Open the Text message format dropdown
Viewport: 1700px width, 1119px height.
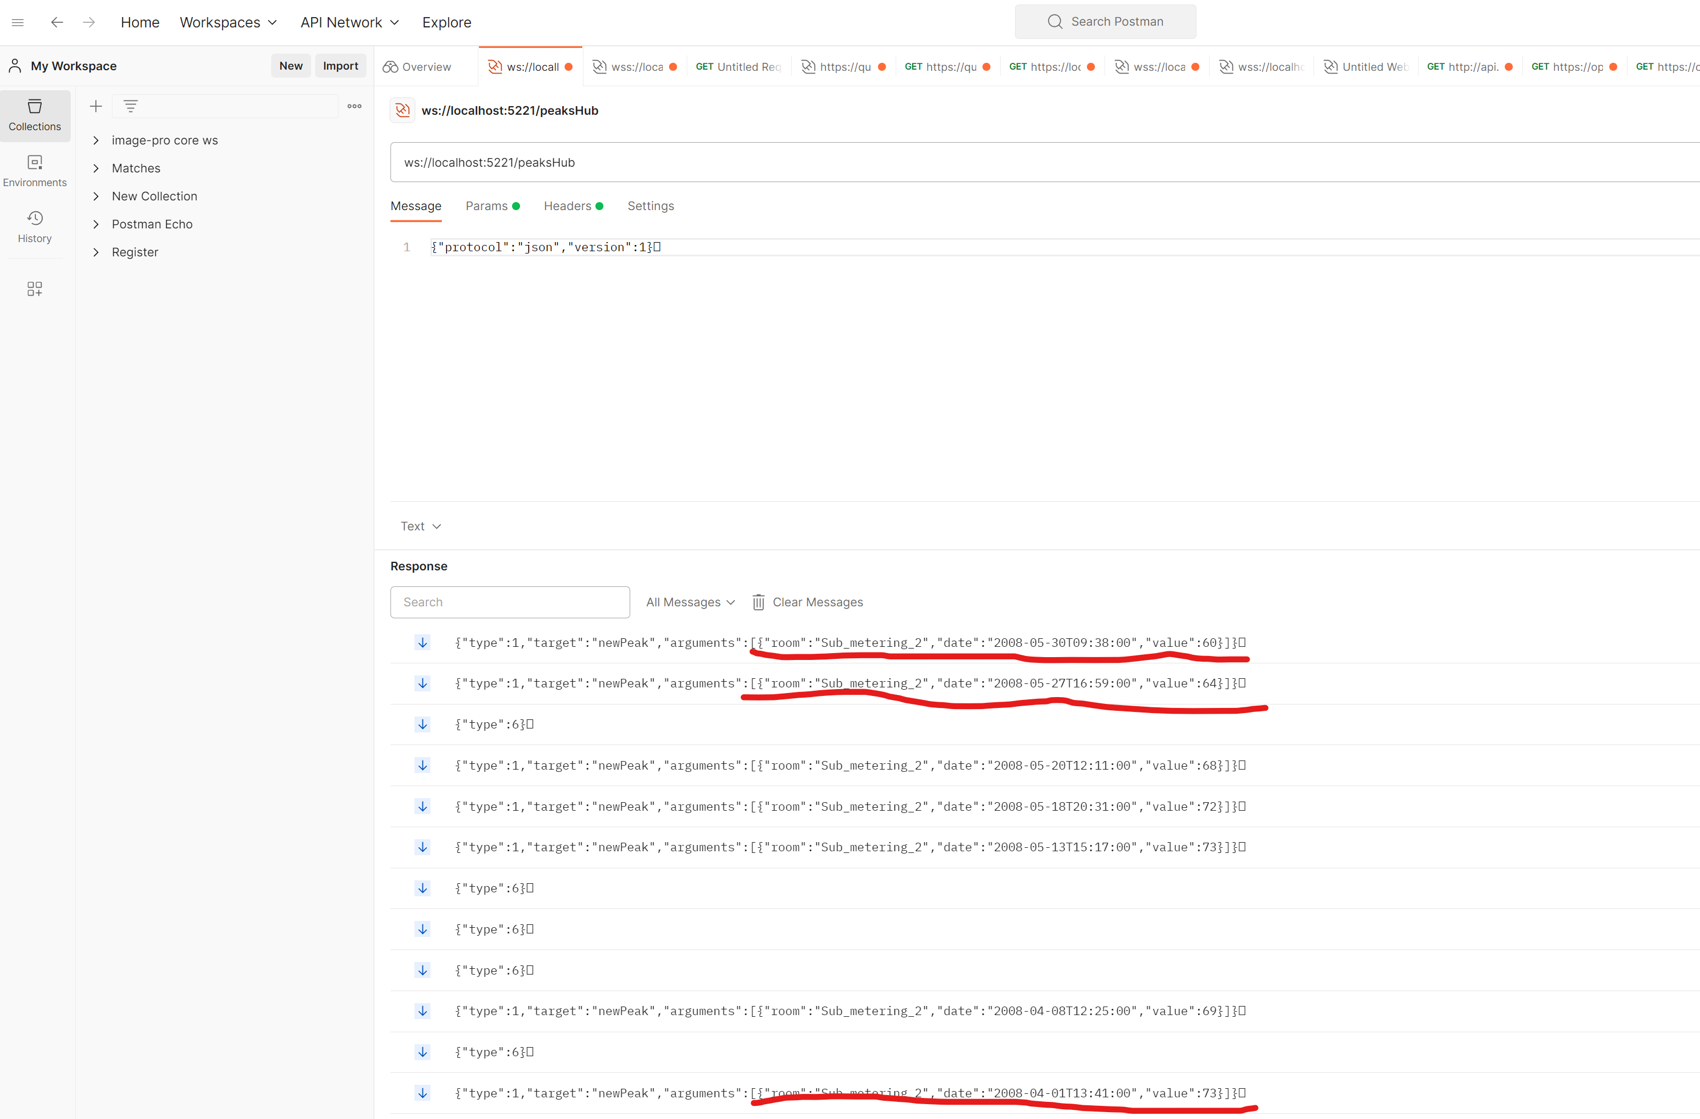pos(420,525)
